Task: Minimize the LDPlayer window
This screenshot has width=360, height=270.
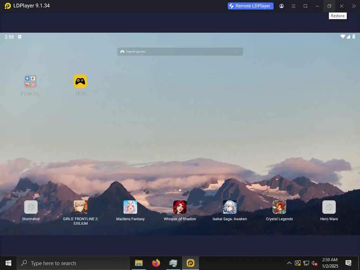Action: [317, 6]
